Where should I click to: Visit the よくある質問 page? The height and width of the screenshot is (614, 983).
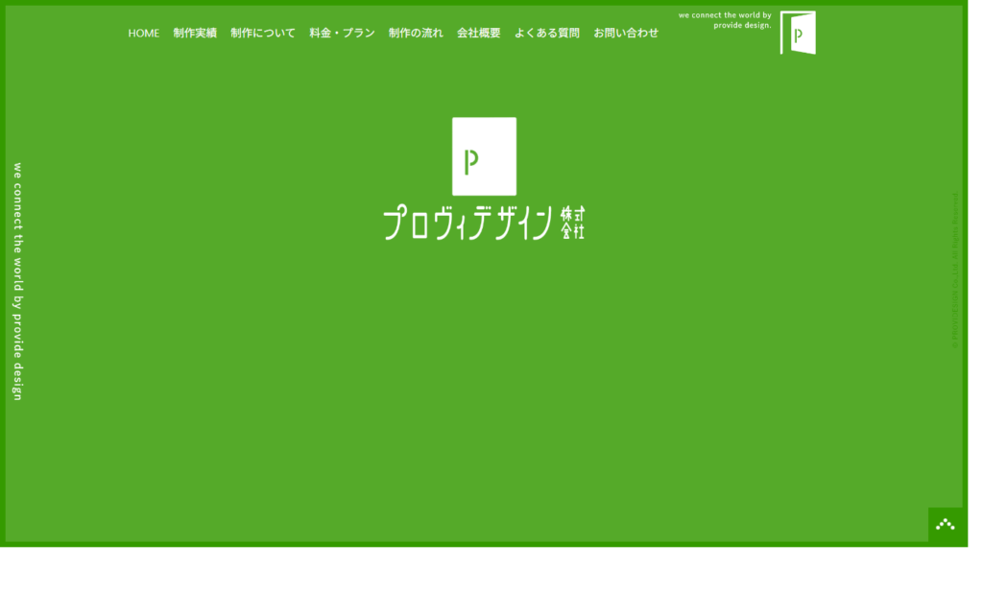546,33
